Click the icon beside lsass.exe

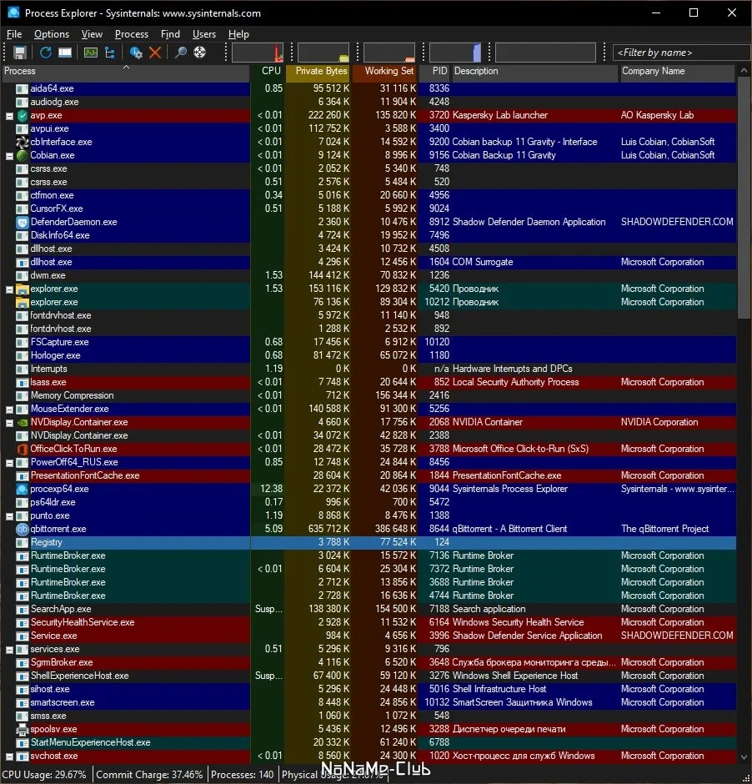(22, 383)
